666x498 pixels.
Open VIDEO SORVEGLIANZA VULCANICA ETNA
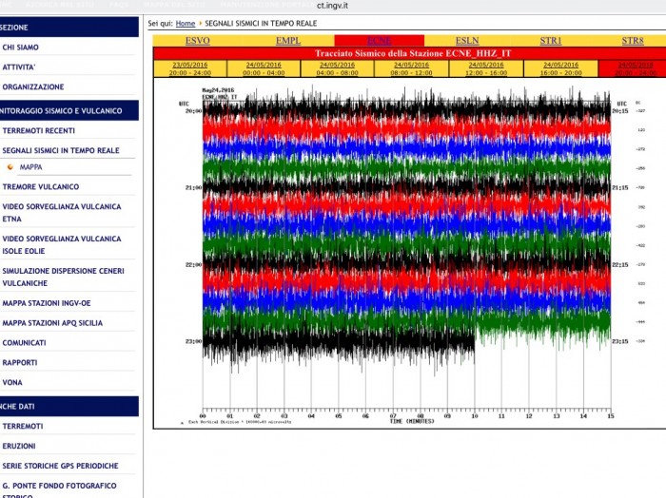[x=62, y=213]
